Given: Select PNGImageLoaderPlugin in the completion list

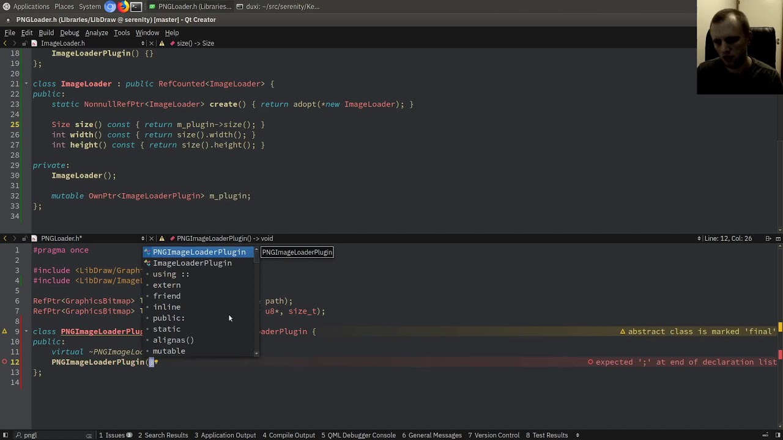Looking at the screenshot, I should 199,252.
